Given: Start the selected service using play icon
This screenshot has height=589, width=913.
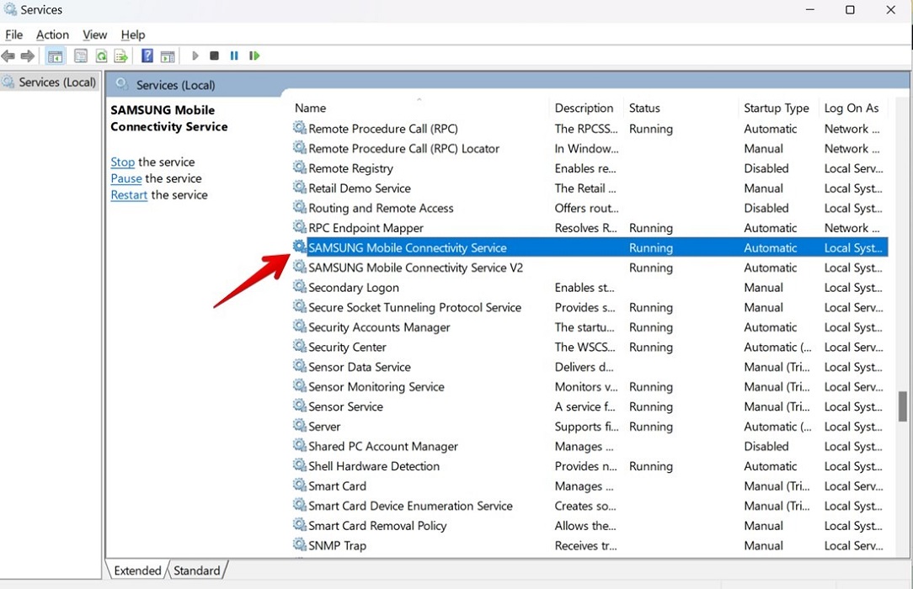Looking at the screenshot, I should (195, 56).
